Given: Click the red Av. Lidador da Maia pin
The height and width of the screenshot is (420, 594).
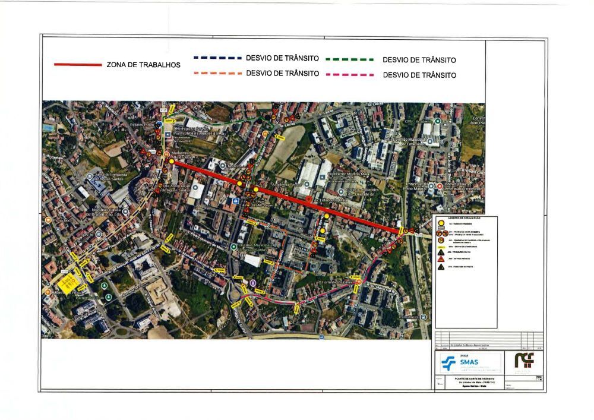Looking at the screenshot, I should (308, 199).
